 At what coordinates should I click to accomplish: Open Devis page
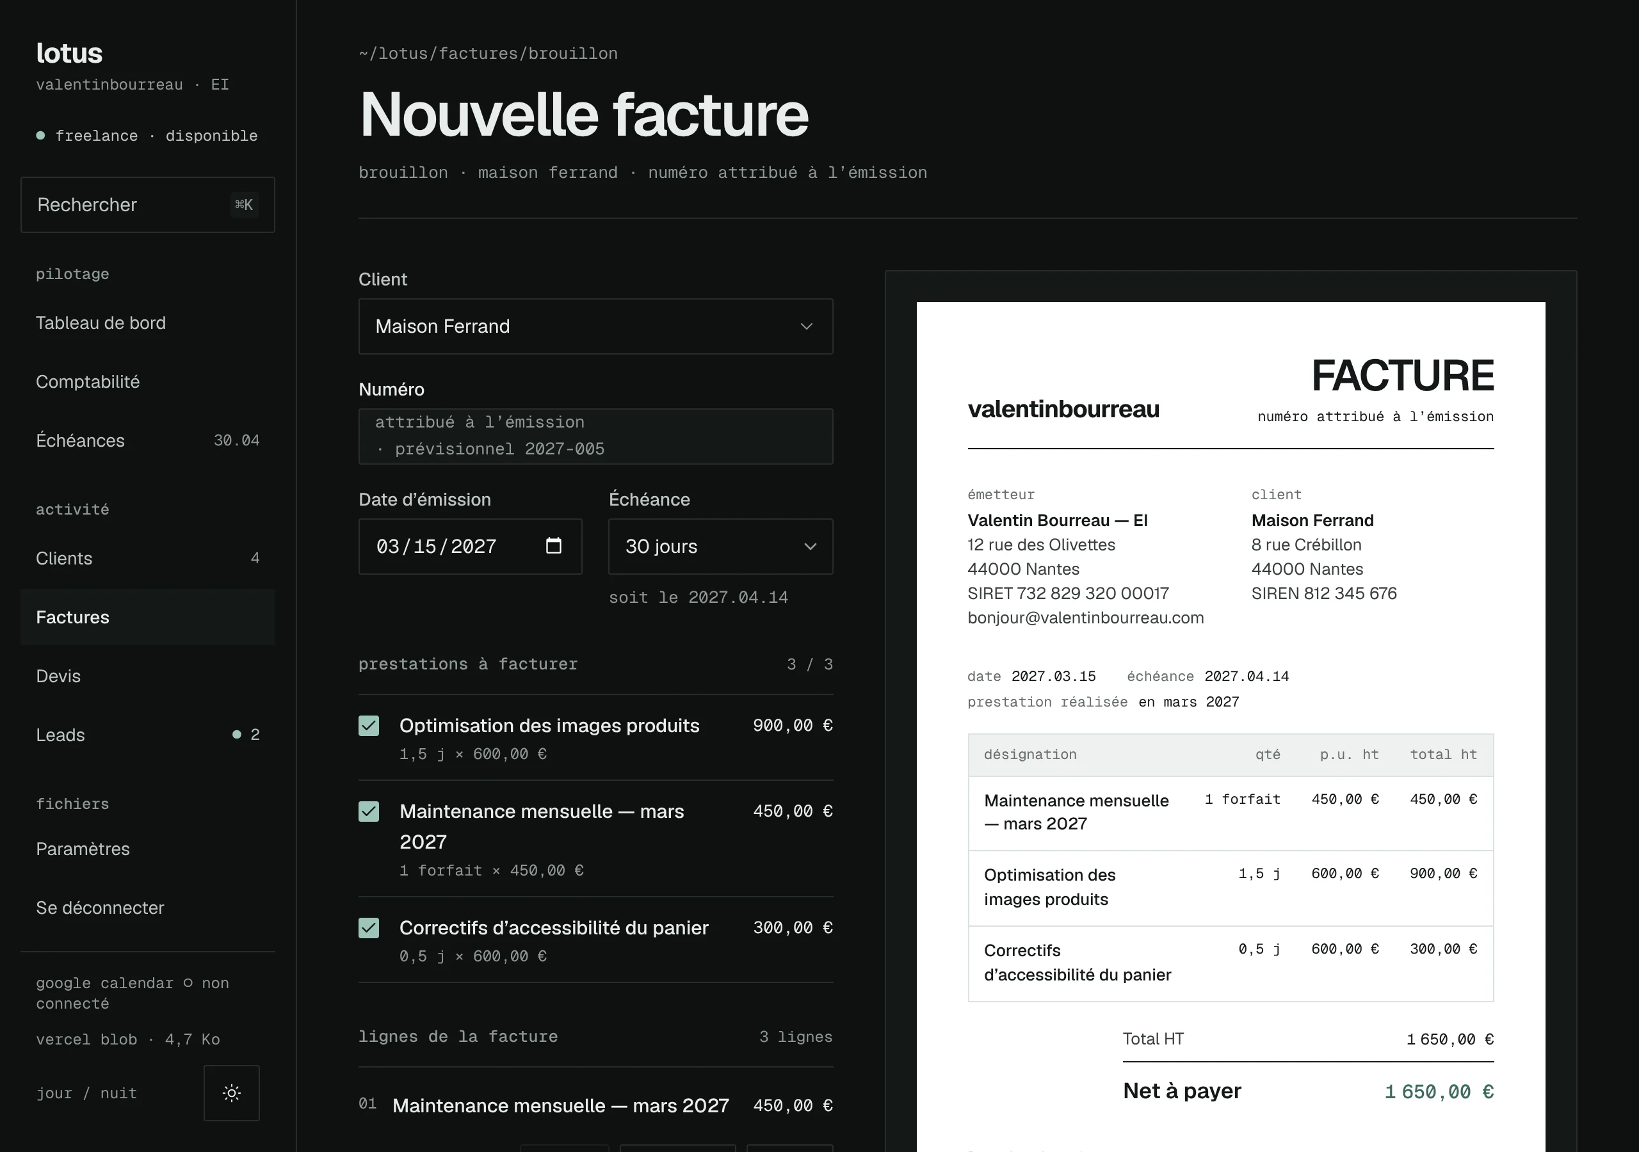click(x=148, y=676)
